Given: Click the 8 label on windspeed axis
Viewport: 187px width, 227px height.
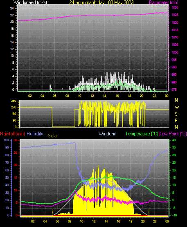Looking at the screenshot, I should point(13,63).
